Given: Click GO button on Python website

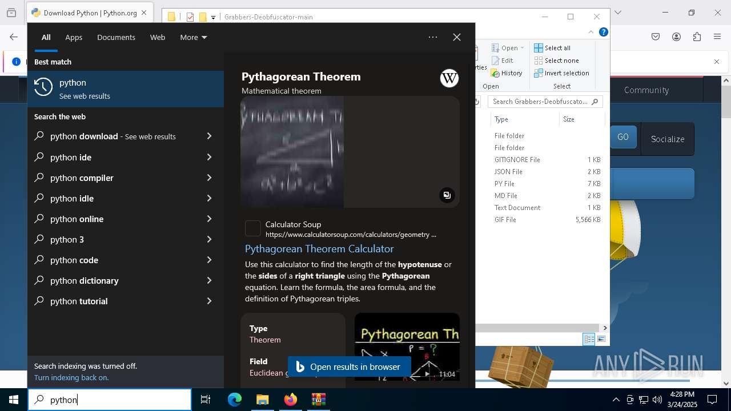Looking at the screenshot, I should tap(623, 137).
